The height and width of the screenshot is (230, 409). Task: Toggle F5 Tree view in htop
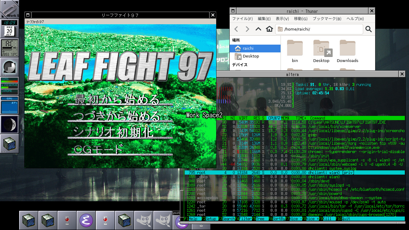[x=259, y=219]
